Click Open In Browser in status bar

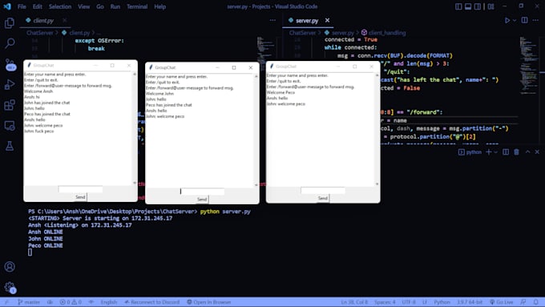click(x=209, y=301)
